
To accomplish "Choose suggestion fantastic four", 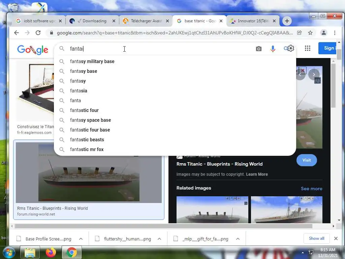I will click(175, 110).
